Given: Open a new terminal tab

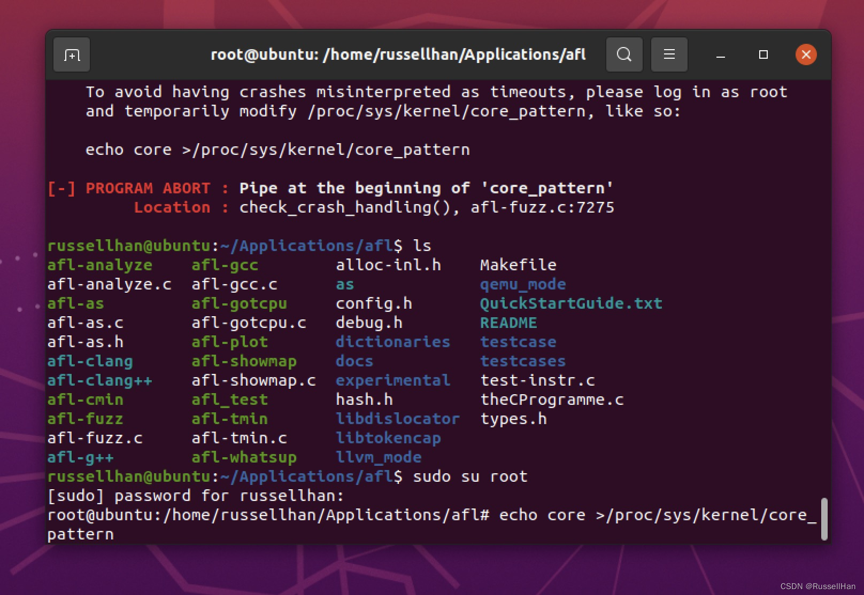Looking at the screenshot, I should (x=72, y=54).
